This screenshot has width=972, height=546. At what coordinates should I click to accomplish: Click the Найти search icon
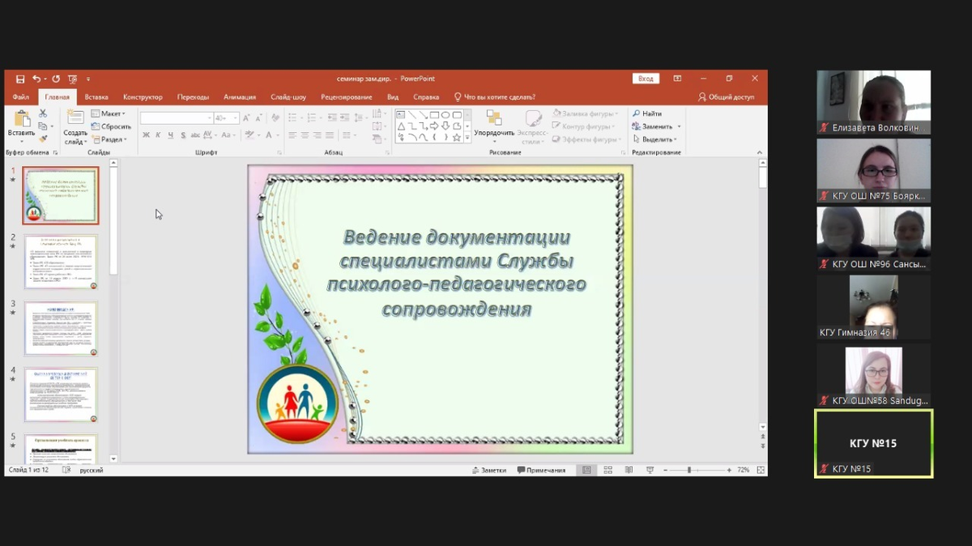tap(637, 114)
